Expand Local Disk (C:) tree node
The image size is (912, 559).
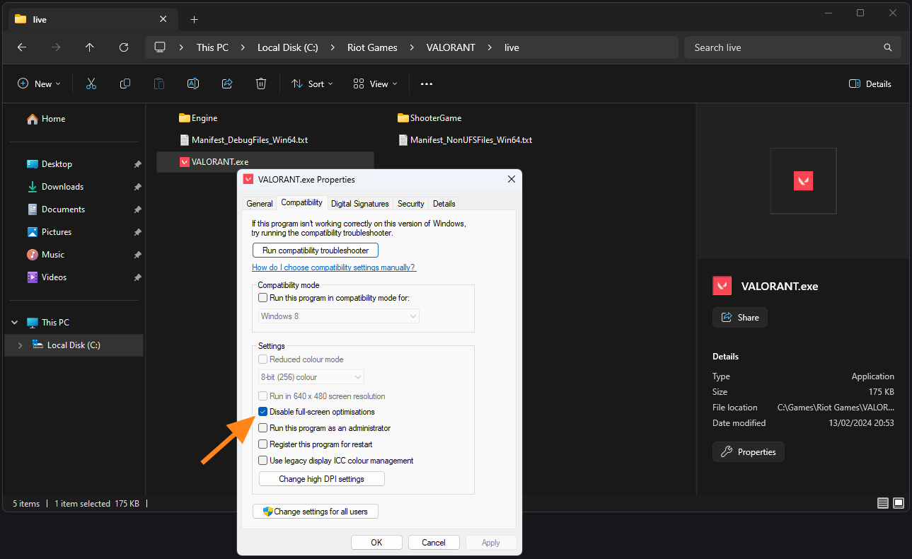point(20,345)
